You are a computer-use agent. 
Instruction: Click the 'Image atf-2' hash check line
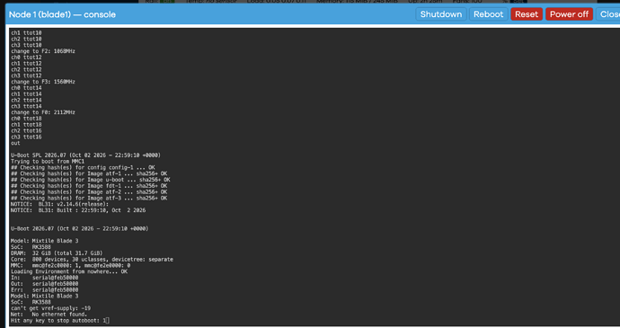click(89, 192)
